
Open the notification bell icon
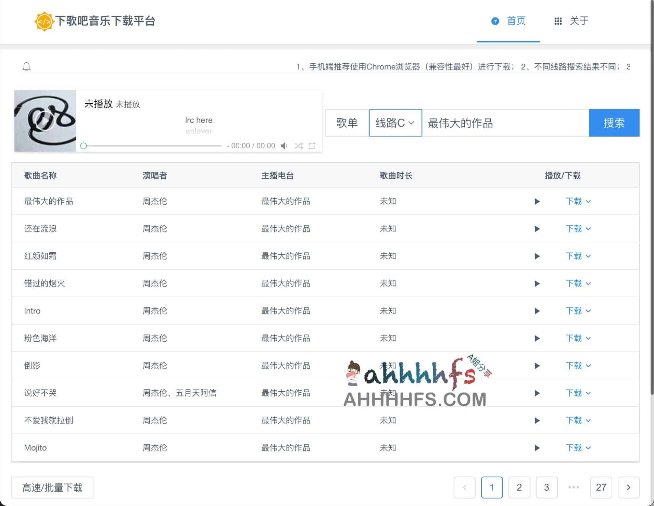coord(27,66)
